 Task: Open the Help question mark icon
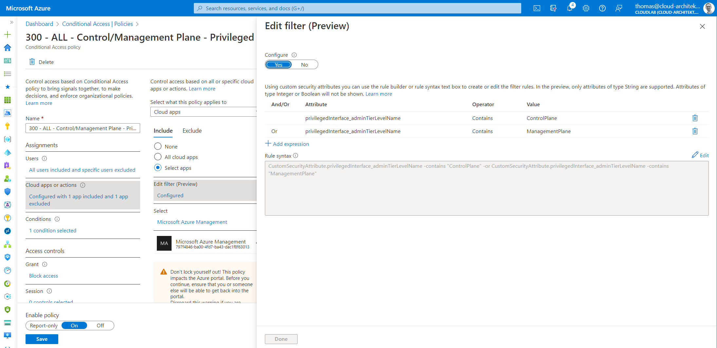click(602, 8)
